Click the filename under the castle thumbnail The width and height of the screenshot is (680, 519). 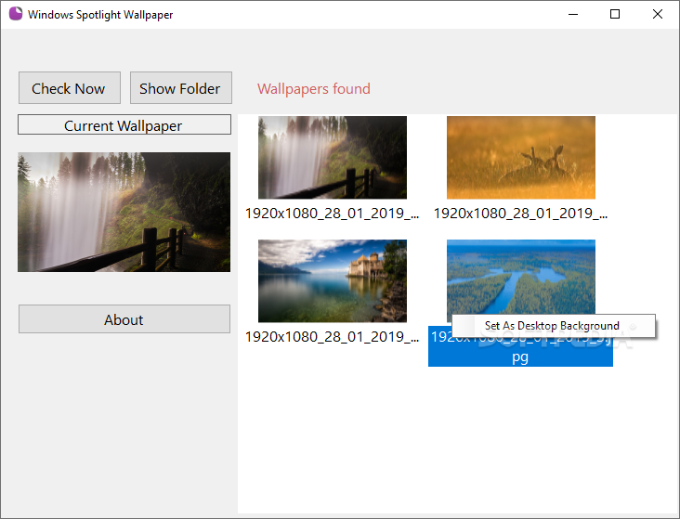(332, 337)
